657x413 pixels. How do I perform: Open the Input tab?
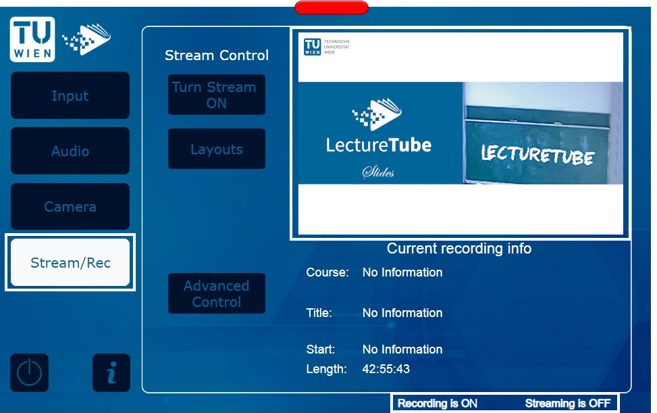(x=70, y=95)
